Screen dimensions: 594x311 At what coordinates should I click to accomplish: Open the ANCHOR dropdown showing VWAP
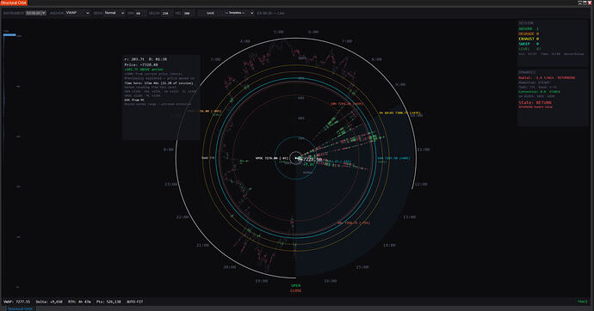tap(77, 13)
